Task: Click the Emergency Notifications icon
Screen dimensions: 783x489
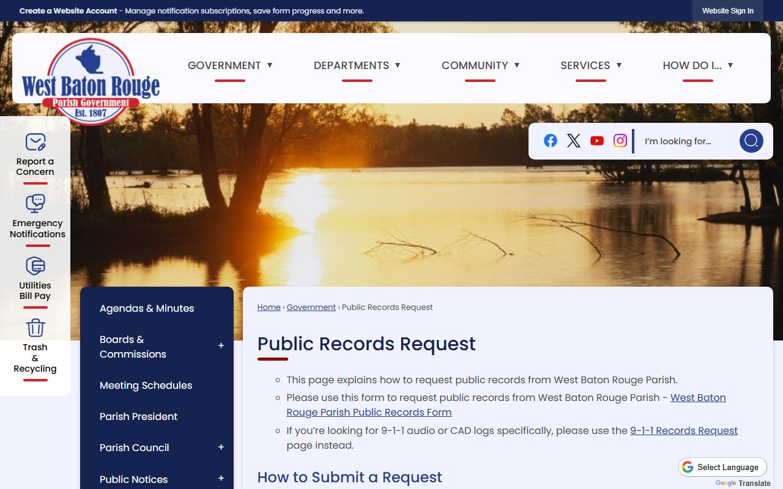Action: pos(35,204)
